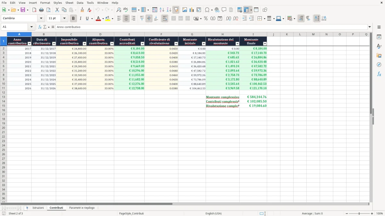Insert a comment with the speech bubble
Viewport: 385px width, 216px height.
click(x=224, y=10)
